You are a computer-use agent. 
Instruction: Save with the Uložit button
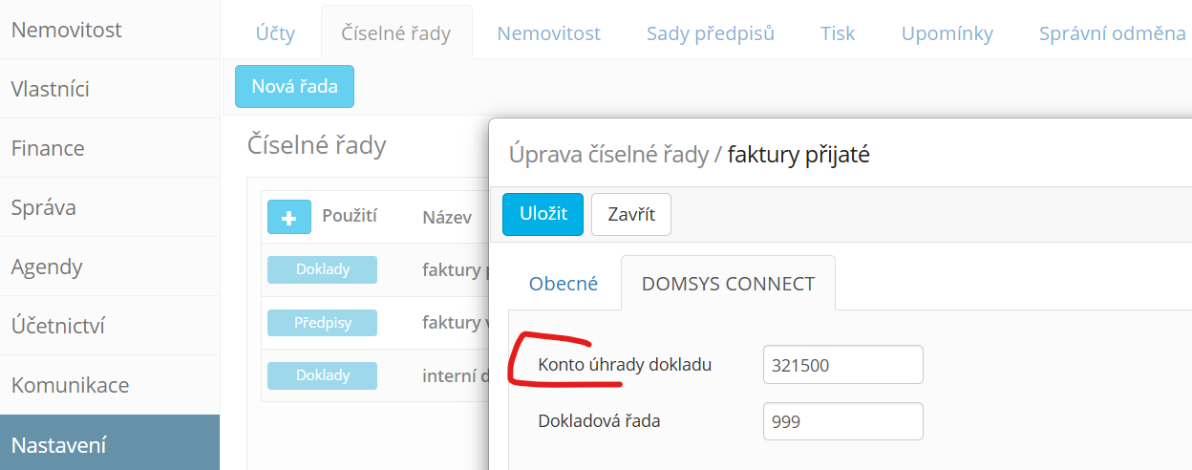543,214
